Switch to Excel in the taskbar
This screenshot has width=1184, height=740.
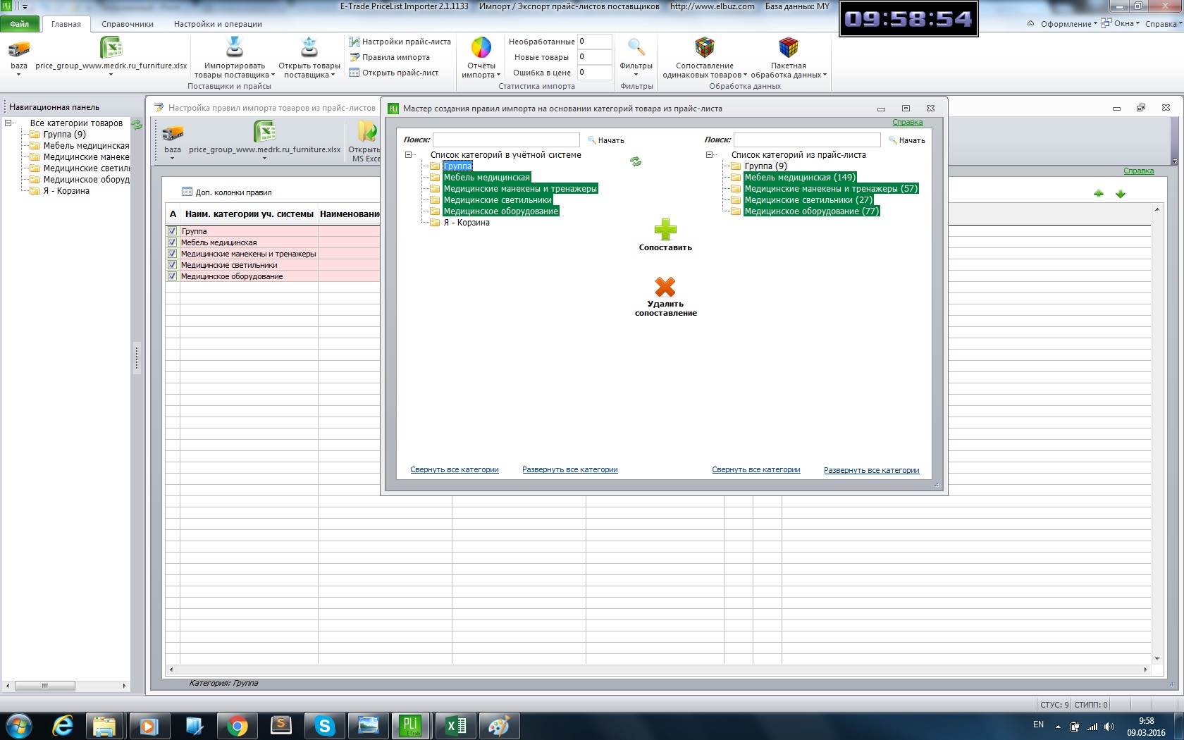[456, 726]
